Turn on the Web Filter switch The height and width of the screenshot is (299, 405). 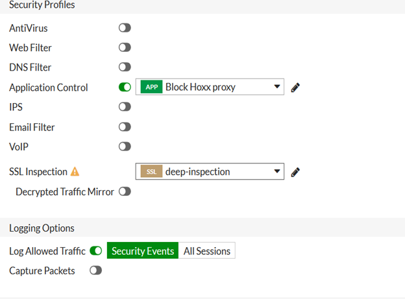coord(125,47)
